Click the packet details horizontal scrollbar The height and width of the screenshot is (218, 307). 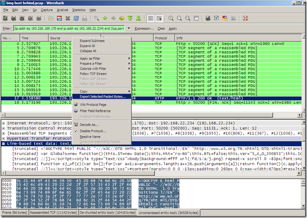coord(80,173)
